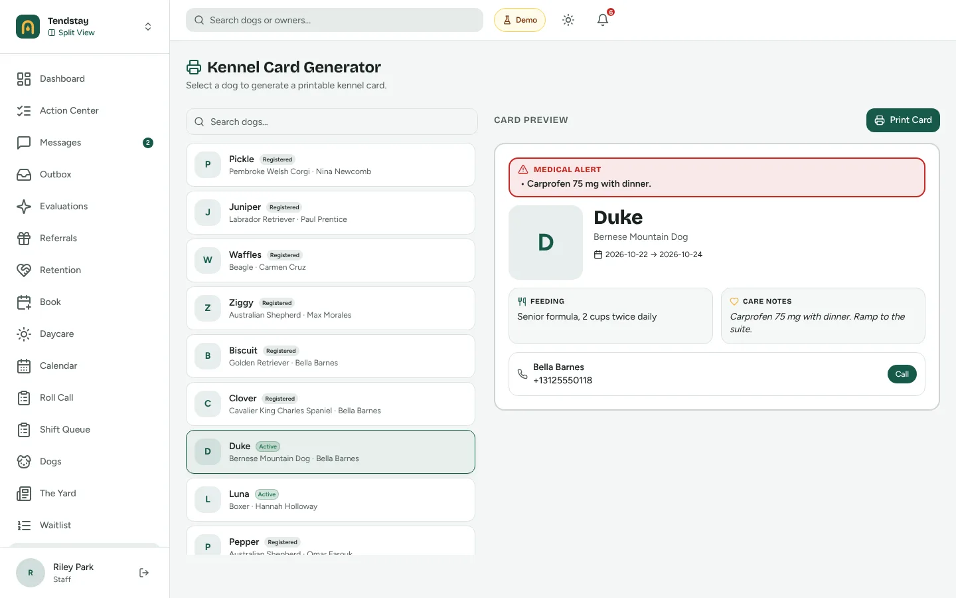The width and height of the screenshot is (956, 598).
Task: Open Action Center from the sidebar
Action: 84,111
